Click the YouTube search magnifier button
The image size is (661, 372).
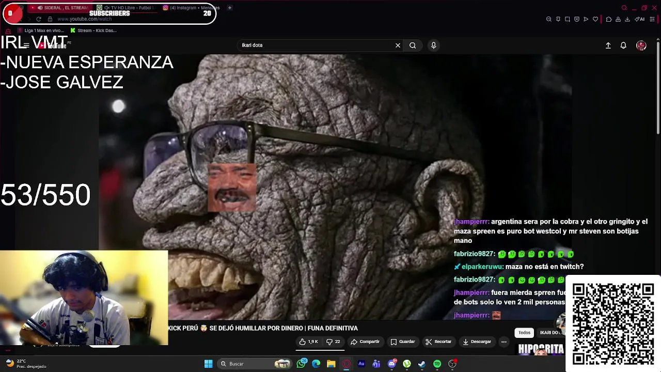413,45
